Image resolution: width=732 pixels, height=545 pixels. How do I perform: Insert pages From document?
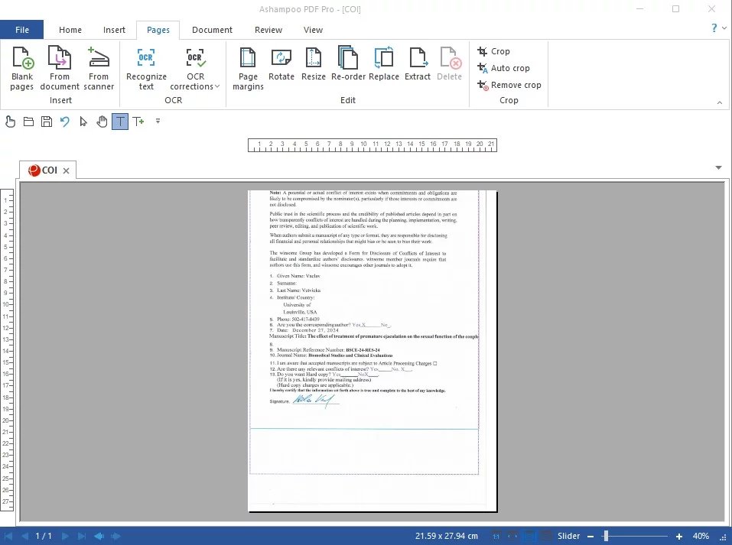point(60,68)
